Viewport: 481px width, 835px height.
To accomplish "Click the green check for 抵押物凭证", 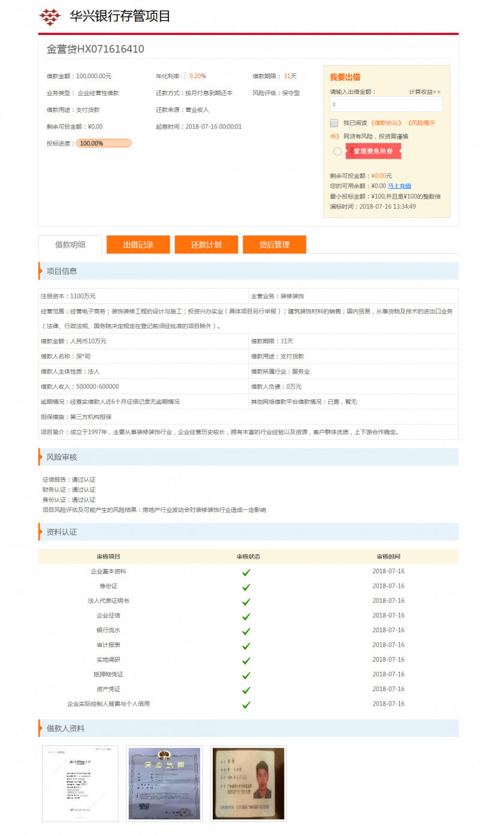I will 246,676.
